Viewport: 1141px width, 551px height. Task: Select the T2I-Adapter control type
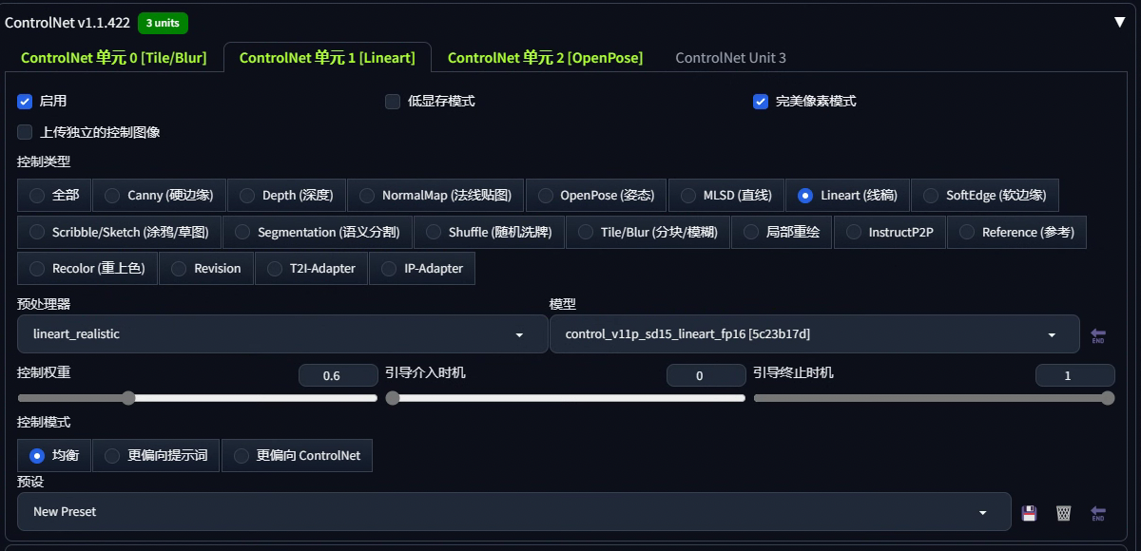[311, 269]
